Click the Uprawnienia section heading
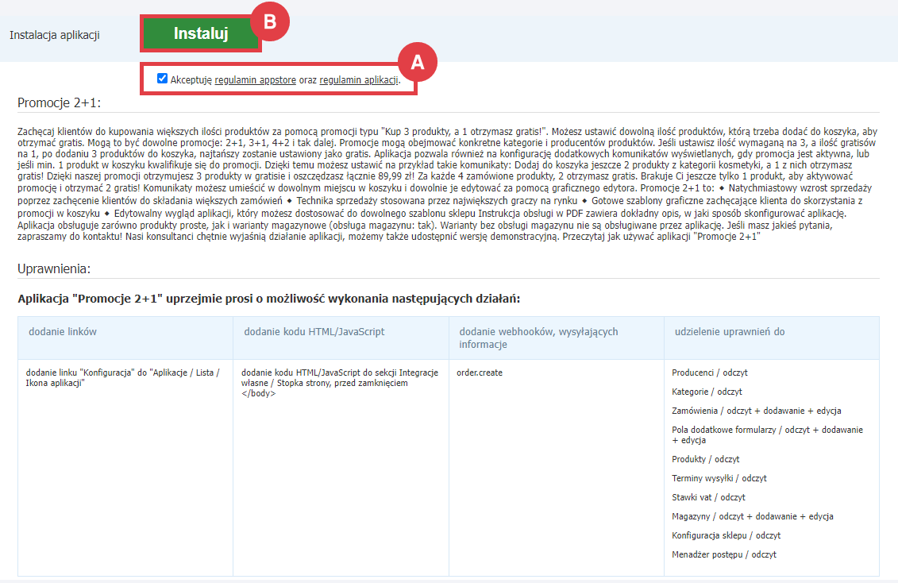This screenshot has width=898, height=583. (54, 268)
